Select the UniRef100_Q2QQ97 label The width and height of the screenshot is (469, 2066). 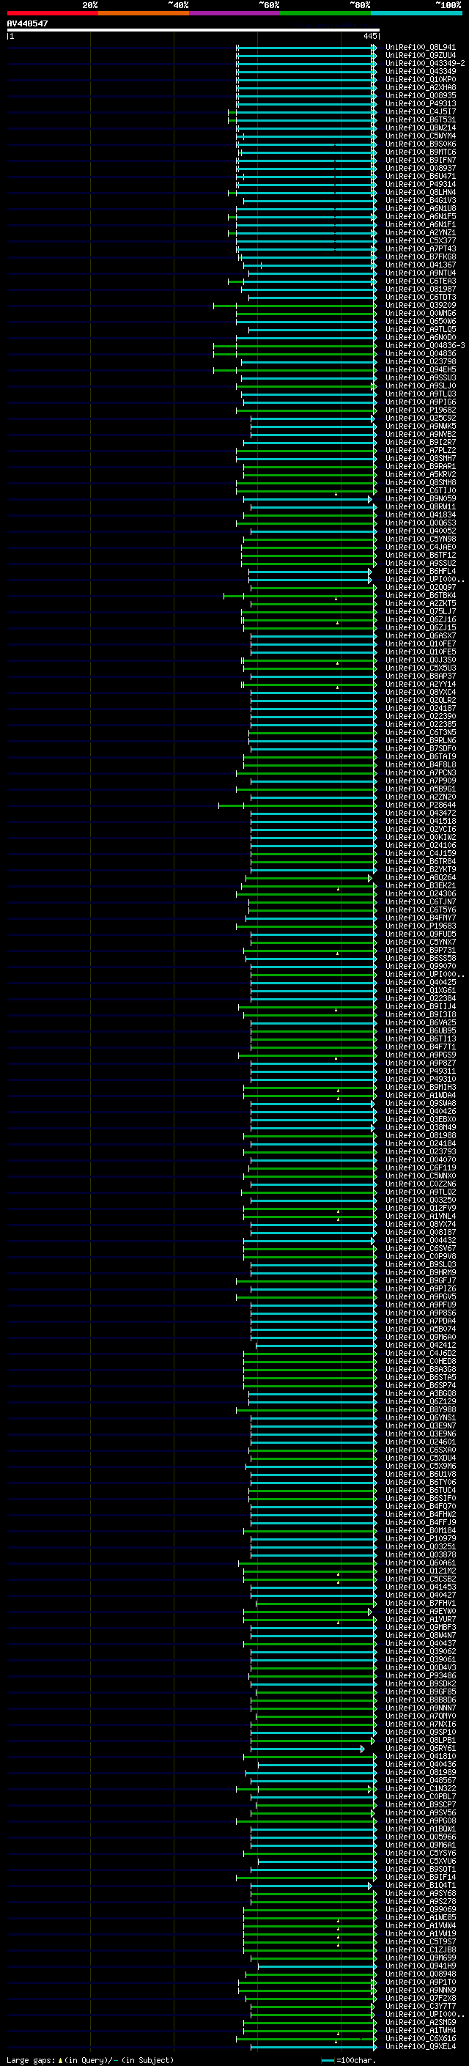coord(420,587)
